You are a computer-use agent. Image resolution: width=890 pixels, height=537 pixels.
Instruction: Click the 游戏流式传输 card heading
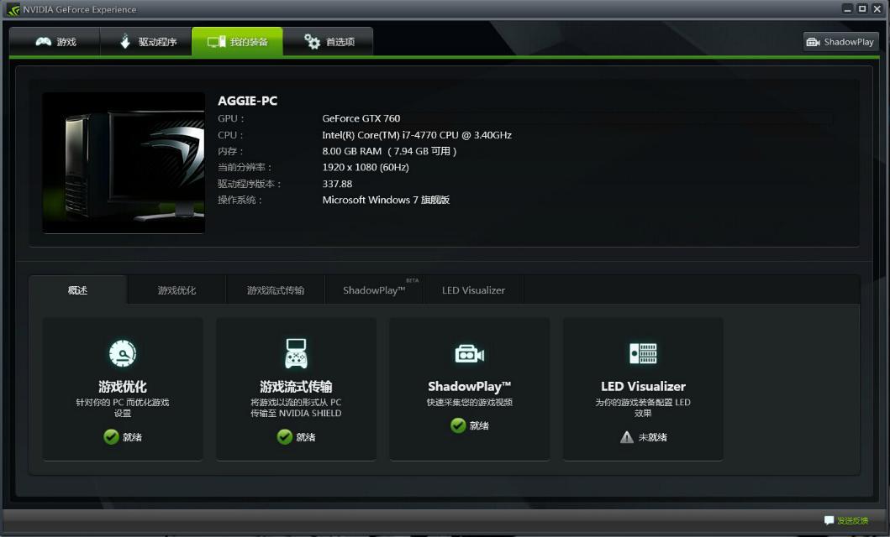pyautogui.click(x=297, y=386)
